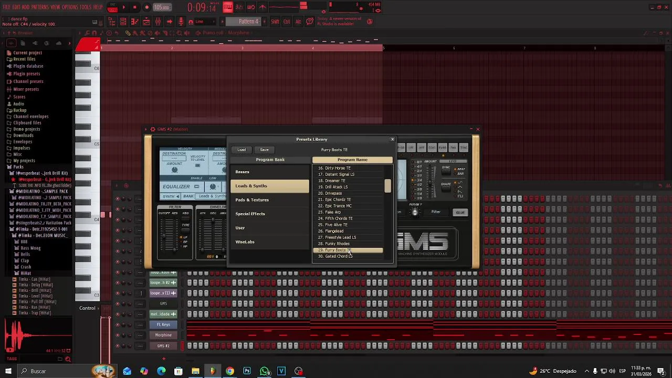Click highlighted red metronome panel icon at top
The width and height of the screenshot is (672, 378).
pyautogui.click(x=228, y=7)
